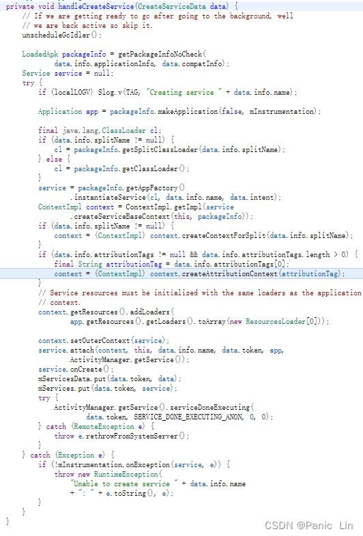The image size is (363, 536).
Task: Click context.setOuterContext(service) line
Action: coord(103,341)
